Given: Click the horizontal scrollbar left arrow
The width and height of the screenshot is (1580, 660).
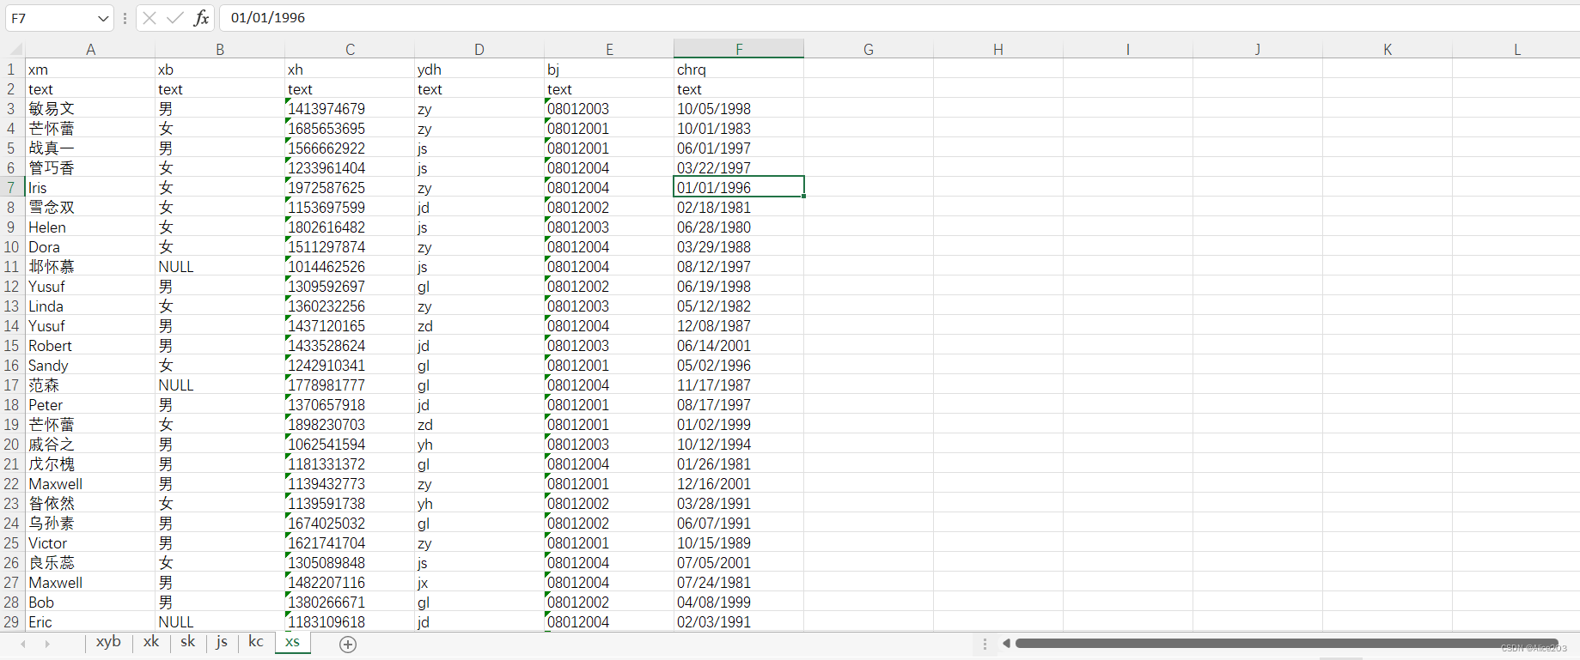Looking at the screenshot, I should click(x=1006, y=644).
